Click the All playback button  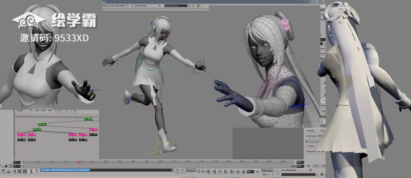coord(257,172)
